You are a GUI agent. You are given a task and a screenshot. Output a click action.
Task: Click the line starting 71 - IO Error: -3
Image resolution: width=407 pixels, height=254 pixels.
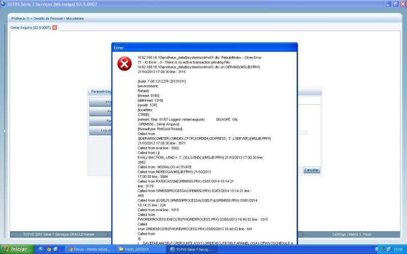184,62
